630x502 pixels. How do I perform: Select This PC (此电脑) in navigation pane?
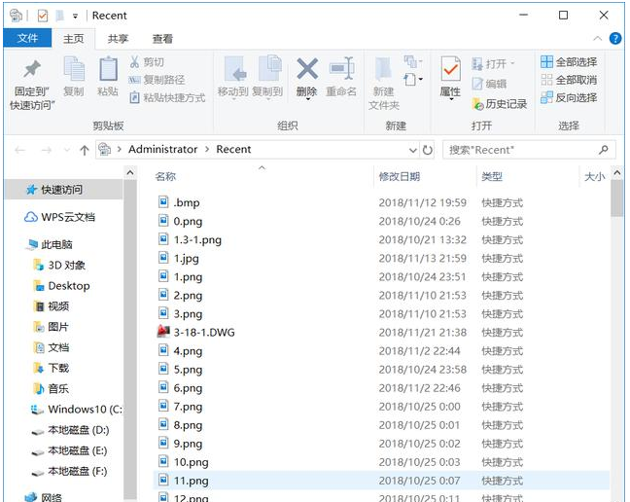[x=50, y=244]
